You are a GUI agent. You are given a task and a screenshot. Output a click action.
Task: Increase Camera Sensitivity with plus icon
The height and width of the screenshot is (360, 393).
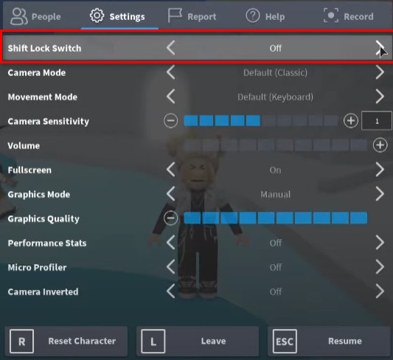351,121
